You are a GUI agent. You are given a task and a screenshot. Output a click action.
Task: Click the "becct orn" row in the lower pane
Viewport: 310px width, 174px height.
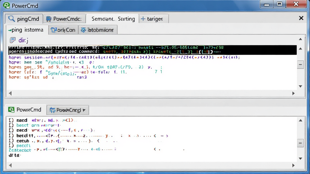coord(35,125)
